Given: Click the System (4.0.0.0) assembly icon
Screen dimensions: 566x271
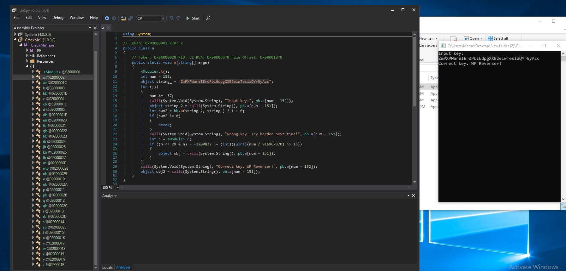Looking at the screenshot, I should [x=21, y=34].
